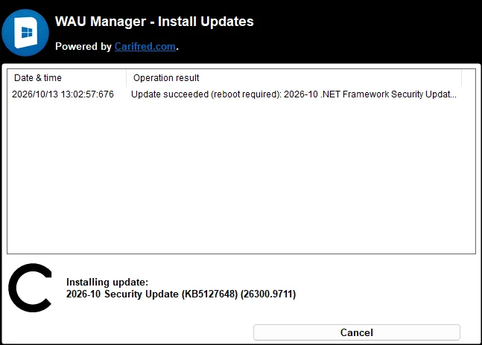Click the empty black header bar area
482x345 pixels.
[366, 32]
